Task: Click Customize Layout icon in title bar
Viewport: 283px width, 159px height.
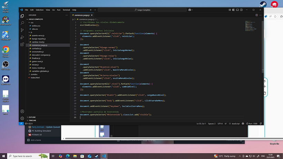Action: [230, 10]
